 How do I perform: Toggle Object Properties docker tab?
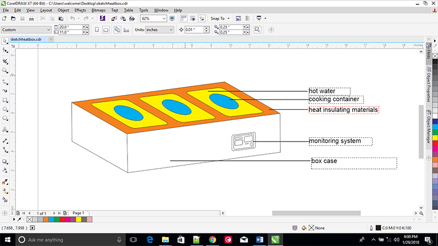coord(428,86)
